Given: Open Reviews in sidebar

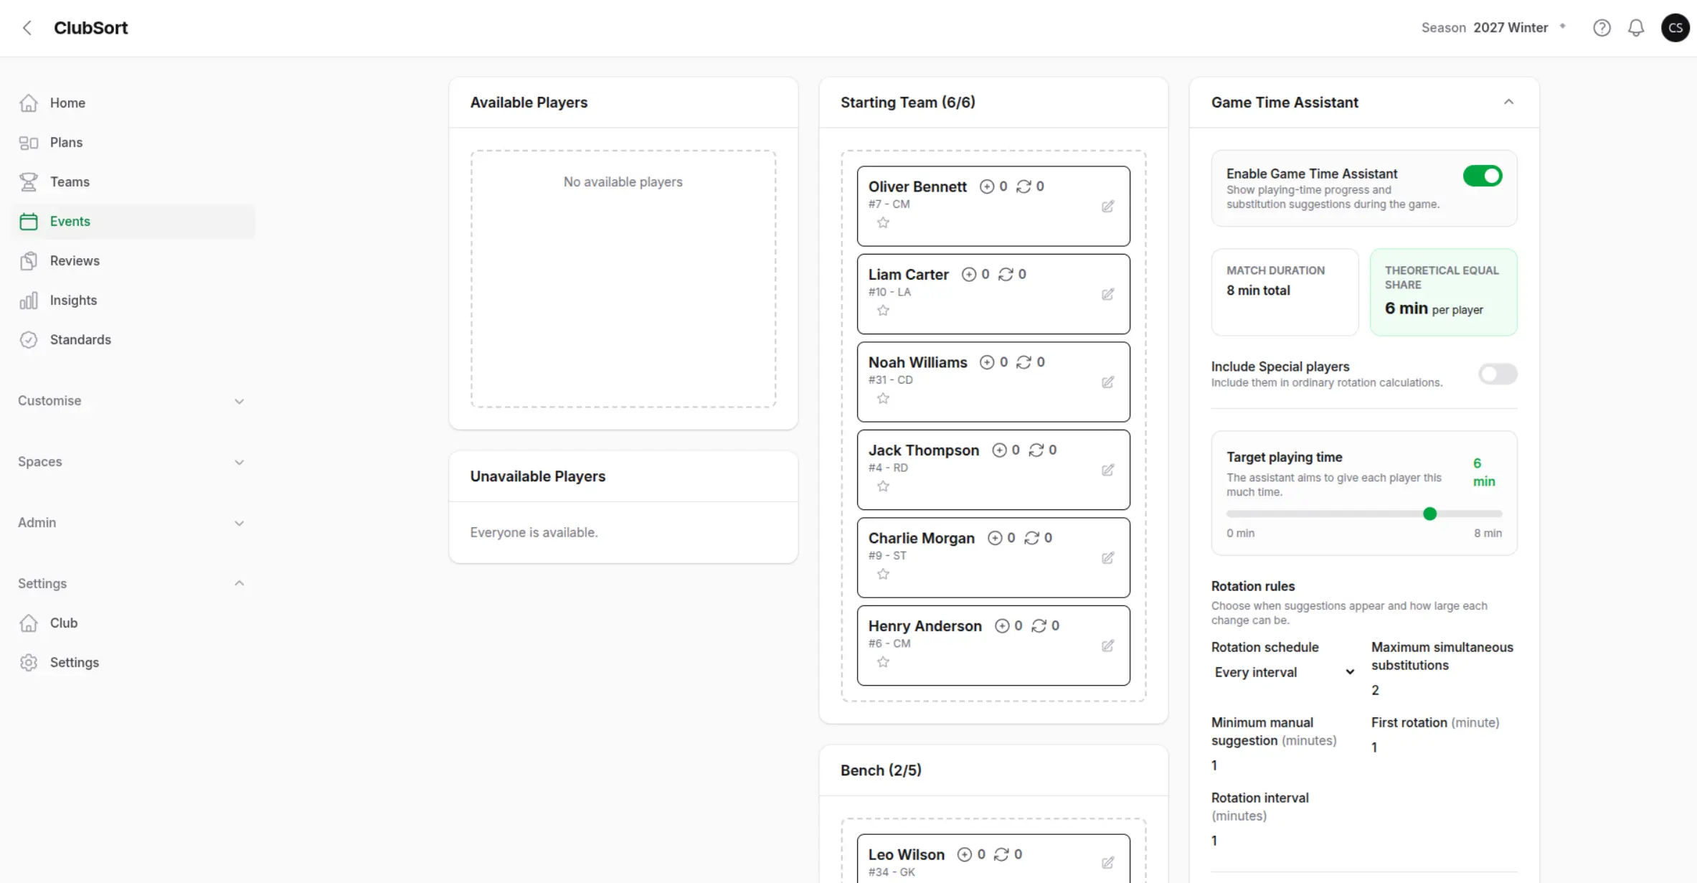Looking at the screenshot, I should coord(133,261).
